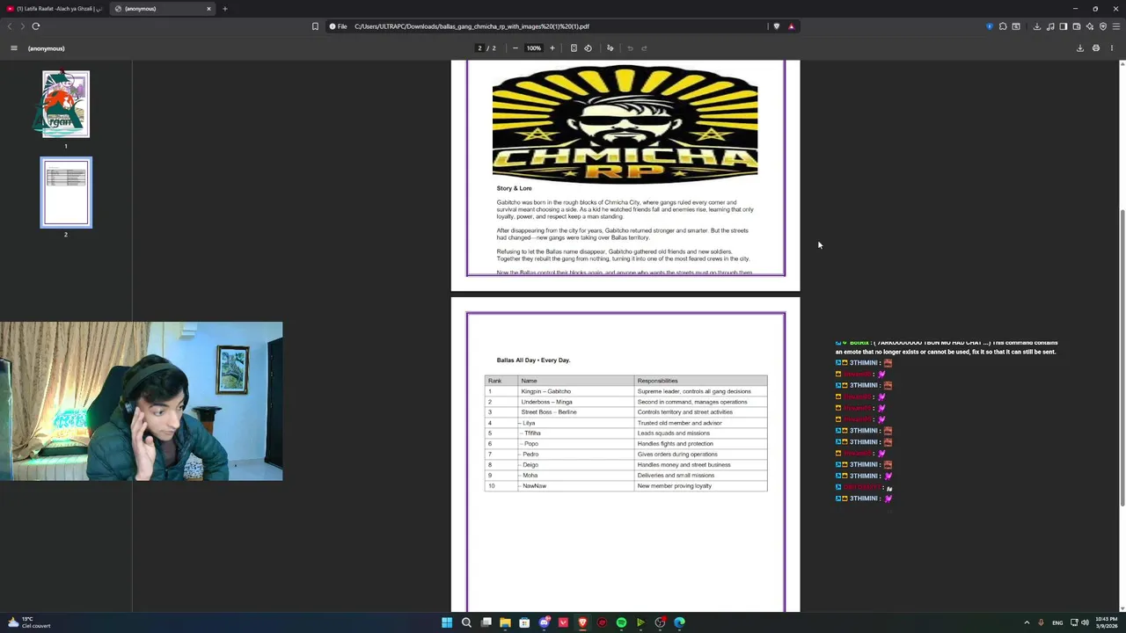Open media control music note icon
The height and width of the screenshot is (633, 1126).
point(1050,26)
